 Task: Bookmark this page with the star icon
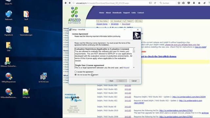point(179,3)
